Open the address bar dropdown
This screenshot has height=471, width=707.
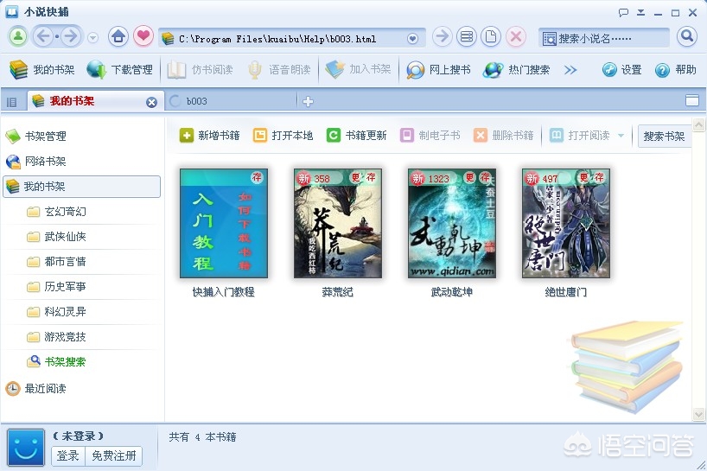(412, 39)
